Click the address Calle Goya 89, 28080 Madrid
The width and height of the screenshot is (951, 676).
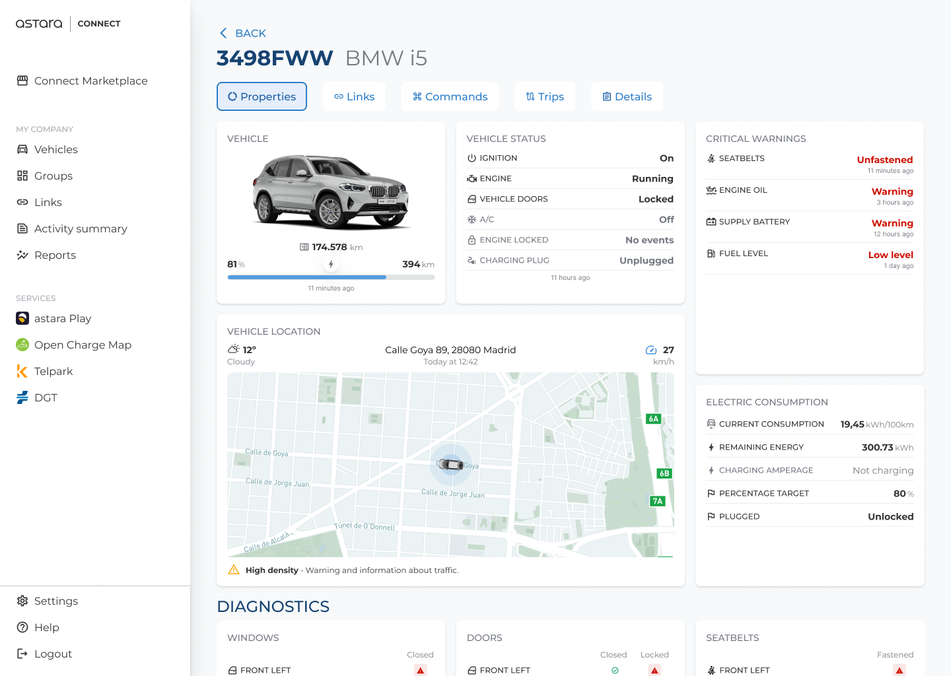point(450,350)
